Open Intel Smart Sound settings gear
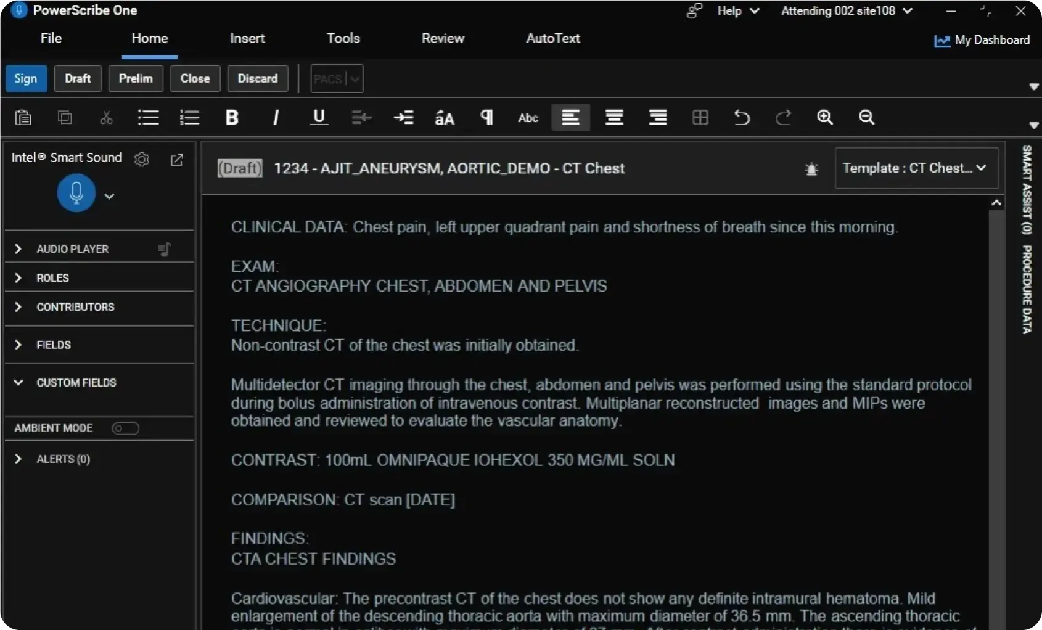Screen dimensions: 1042x630 pyautogui.click(x=142, y=160)
